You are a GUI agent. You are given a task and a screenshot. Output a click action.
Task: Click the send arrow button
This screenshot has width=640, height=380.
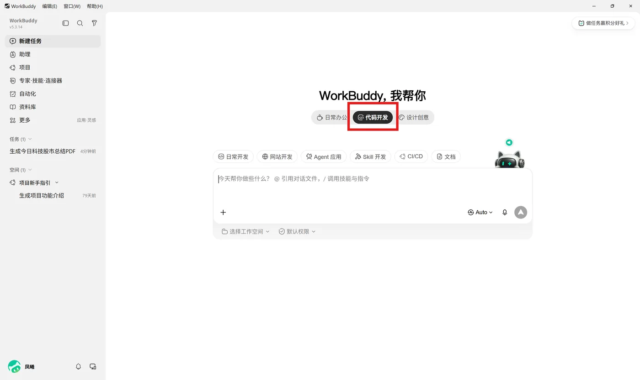point(521,212)
